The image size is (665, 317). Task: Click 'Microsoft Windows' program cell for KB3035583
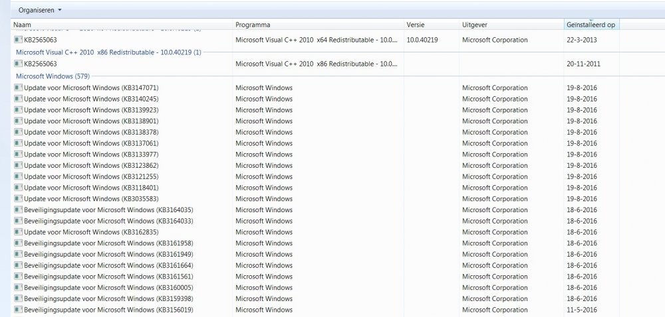264,199
